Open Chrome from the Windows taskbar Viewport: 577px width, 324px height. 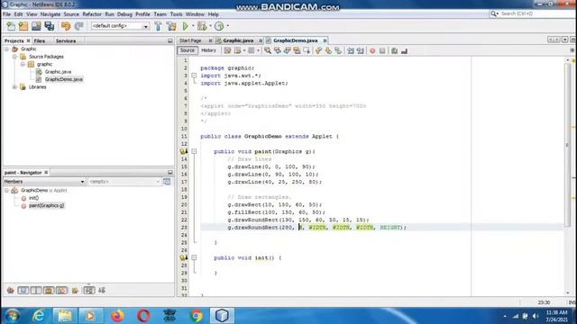coord(197,316)
